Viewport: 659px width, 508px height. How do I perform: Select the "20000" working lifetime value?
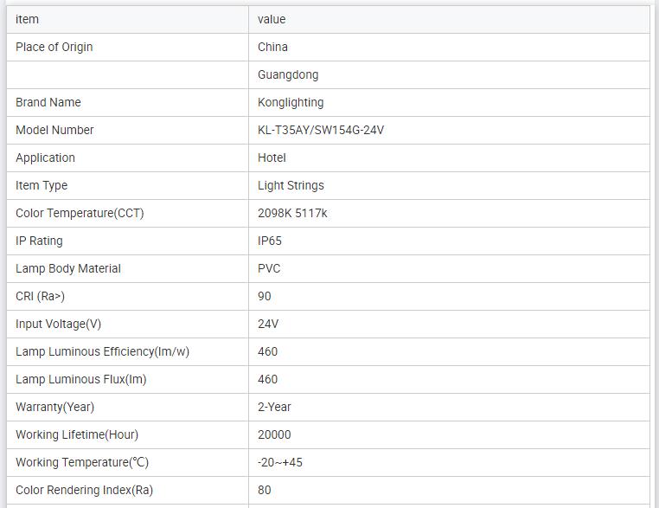point(274,434)
